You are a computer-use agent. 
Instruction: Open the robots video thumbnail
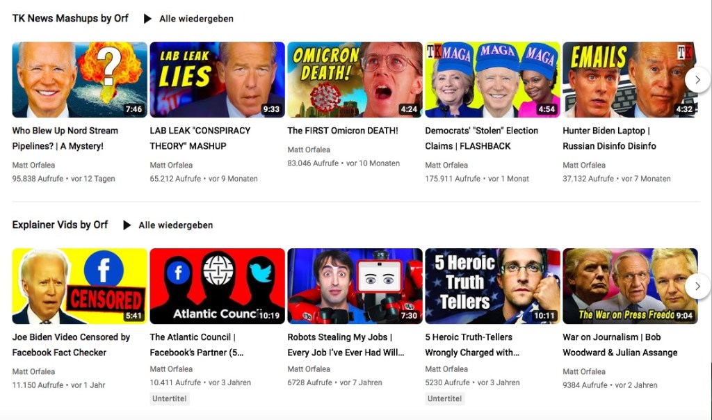pyautogui.click(x=355, y=286)
